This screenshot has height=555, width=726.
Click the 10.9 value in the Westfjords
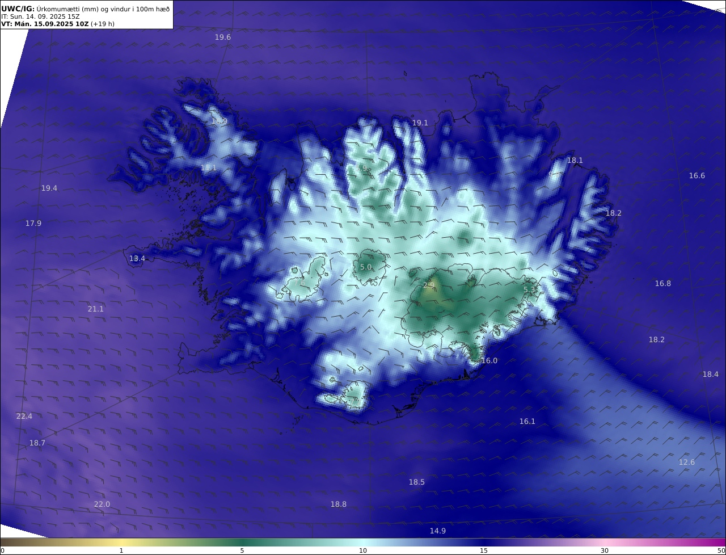[220, 121]
